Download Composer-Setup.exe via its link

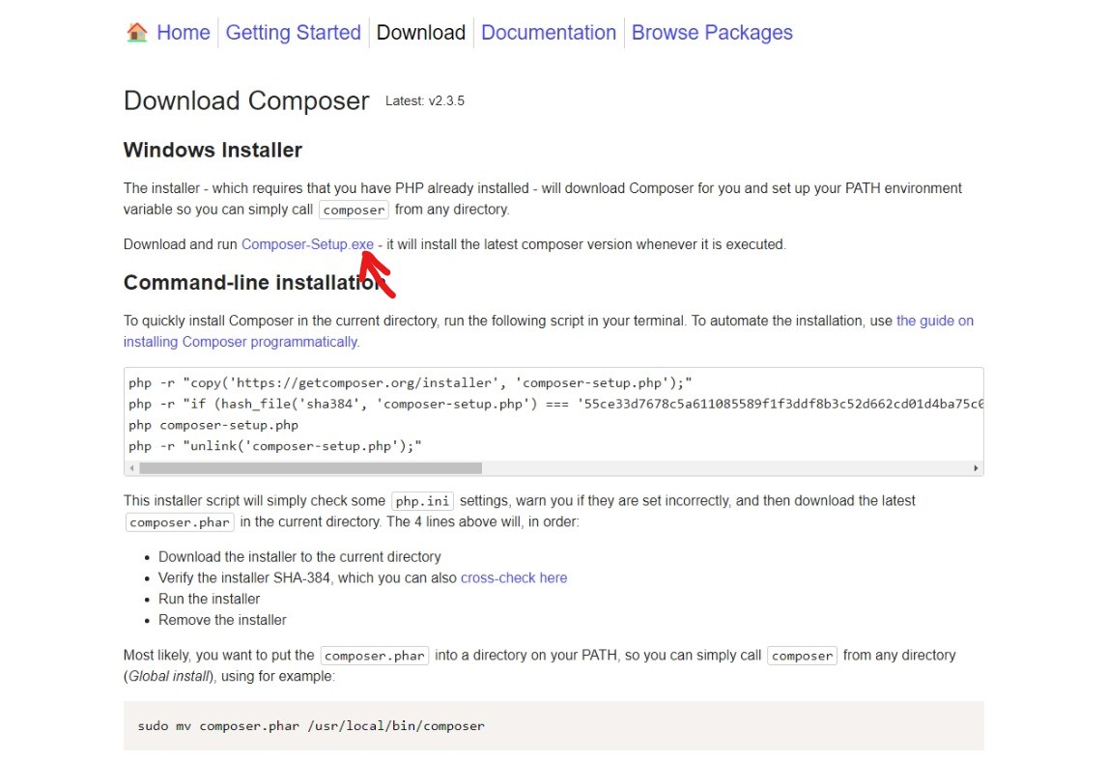click(x=307, y=244)
